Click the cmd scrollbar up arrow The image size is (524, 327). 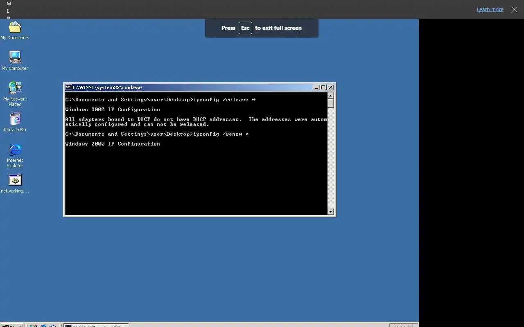tap(331, 96)
